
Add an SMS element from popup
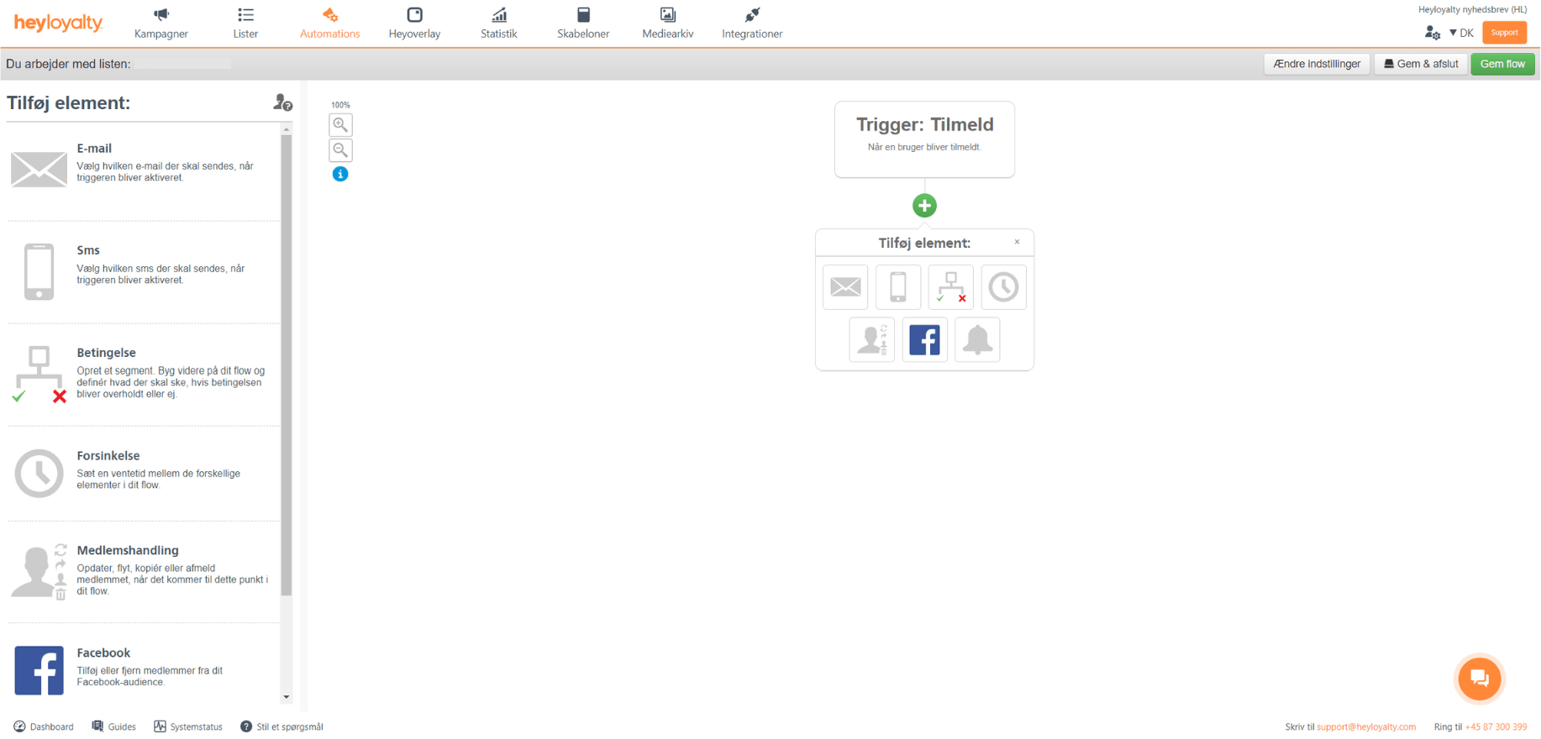(x=898, y=287)
